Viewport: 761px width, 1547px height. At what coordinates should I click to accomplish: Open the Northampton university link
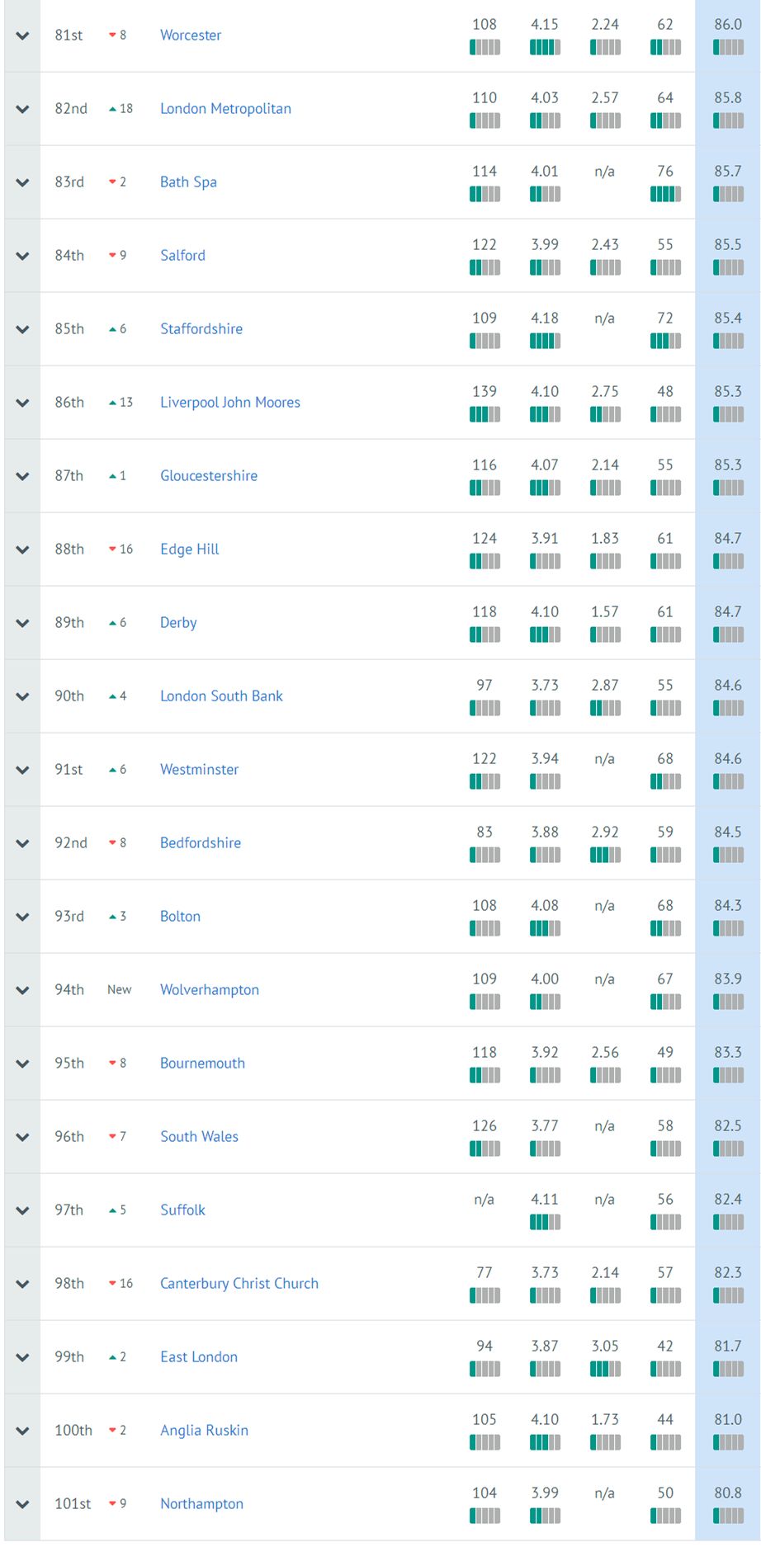click(201, 1504)
